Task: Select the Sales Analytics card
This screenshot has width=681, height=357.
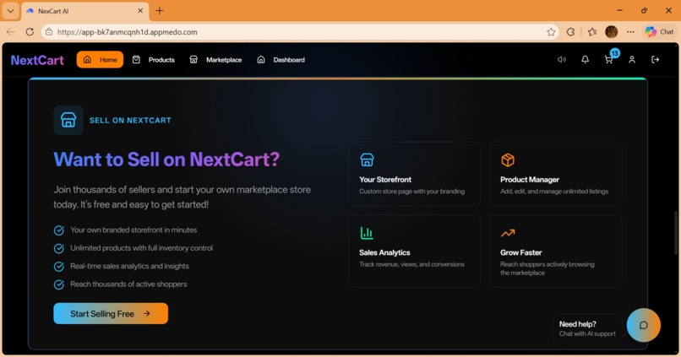Action: 414,251
